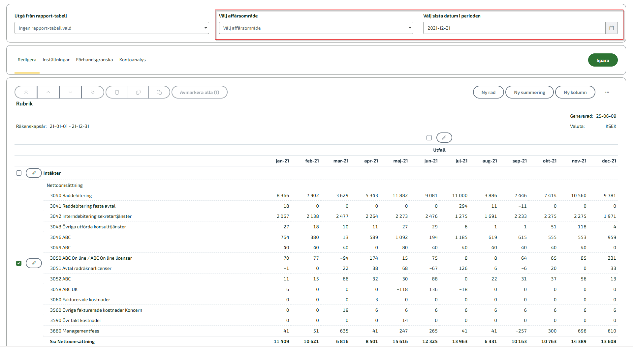
Task: Click the dec-21 total 13 608
Action: 608,341
